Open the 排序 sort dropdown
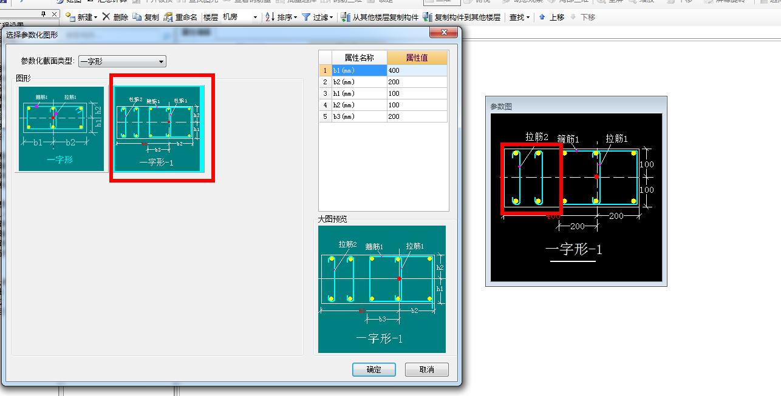The height and width of the screenshot is (396, 781). coord(281,17)
